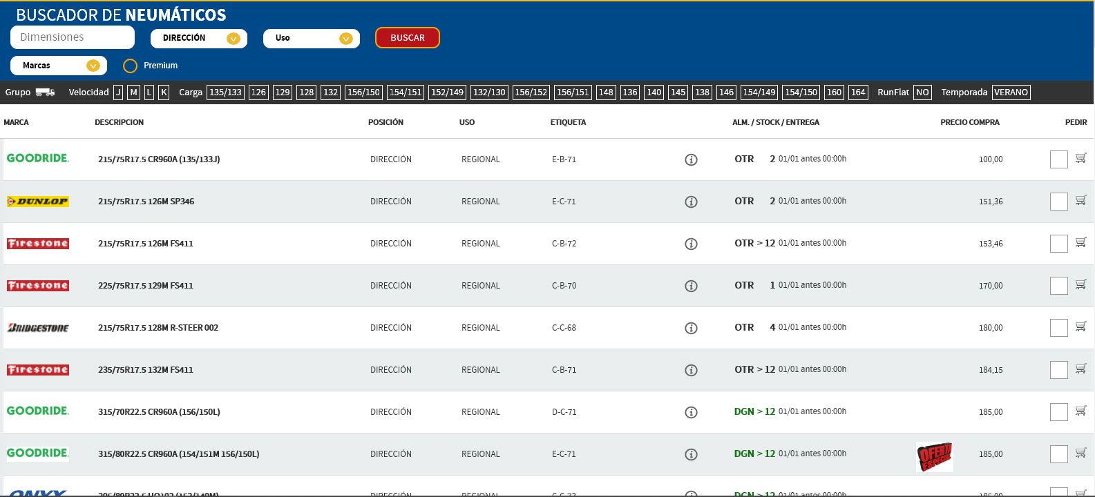The height and width of the screenshot is (497, 1095).
Task: Click the VERANO season filter
Action: pos(1011,92)
